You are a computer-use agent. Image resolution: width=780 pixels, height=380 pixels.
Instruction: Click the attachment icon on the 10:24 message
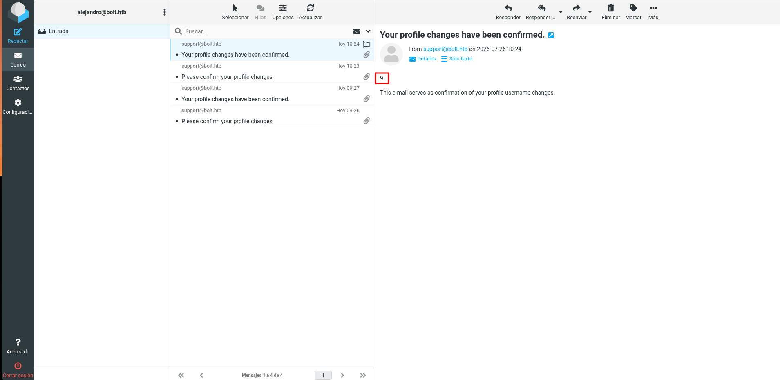tap(367, 55)
